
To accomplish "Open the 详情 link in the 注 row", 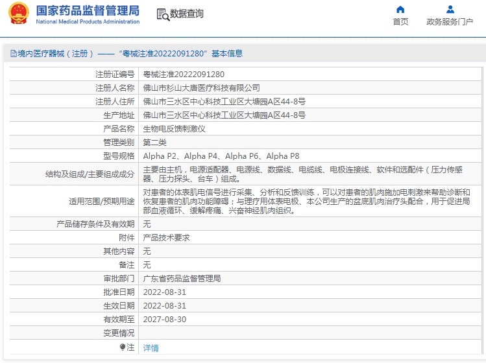I will (151, 348).
